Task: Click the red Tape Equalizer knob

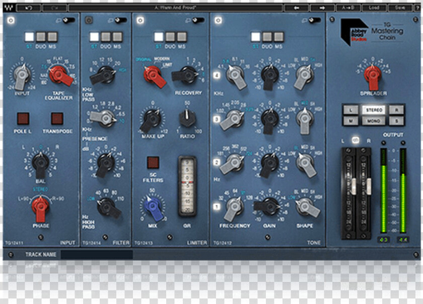Action: [x=60, y=75]
